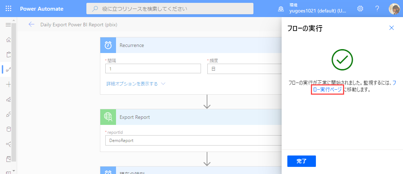Open Data cylinder icon in sidebar
Image resolution: width=403 pixels, height=174 pixels.
click(8, 129)
